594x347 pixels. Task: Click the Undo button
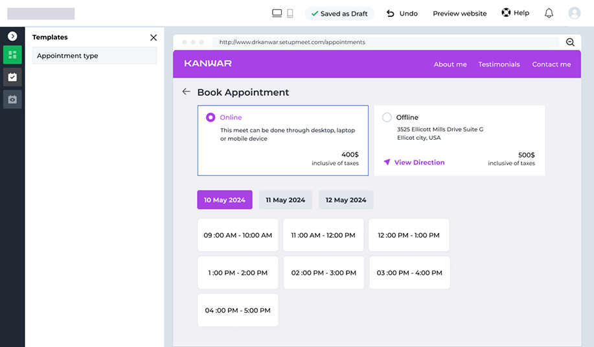[x=402, y=14]
